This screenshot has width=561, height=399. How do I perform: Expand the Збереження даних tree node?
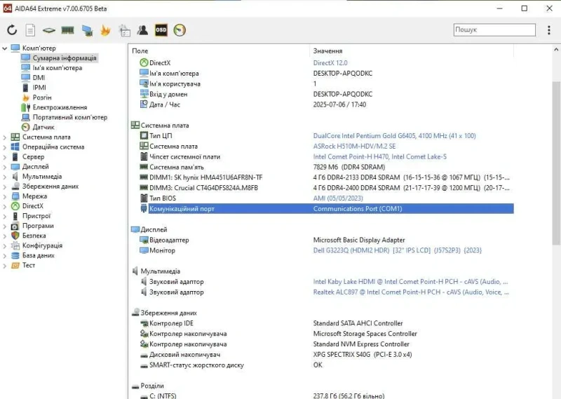[x=5, y=187]
